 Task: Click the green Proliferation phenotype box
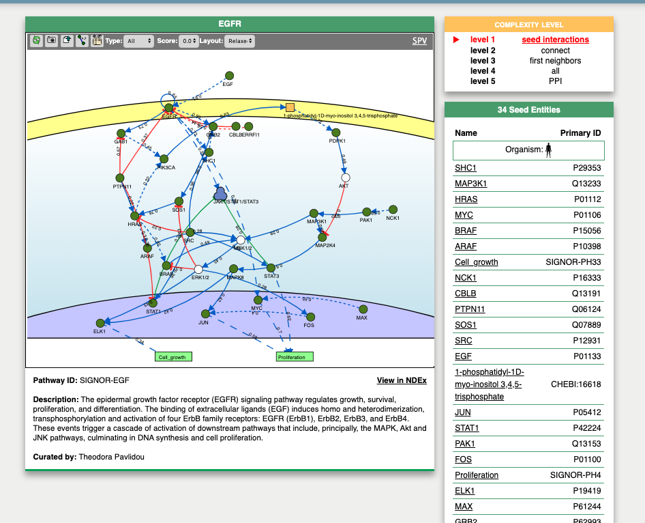(295, 356)
